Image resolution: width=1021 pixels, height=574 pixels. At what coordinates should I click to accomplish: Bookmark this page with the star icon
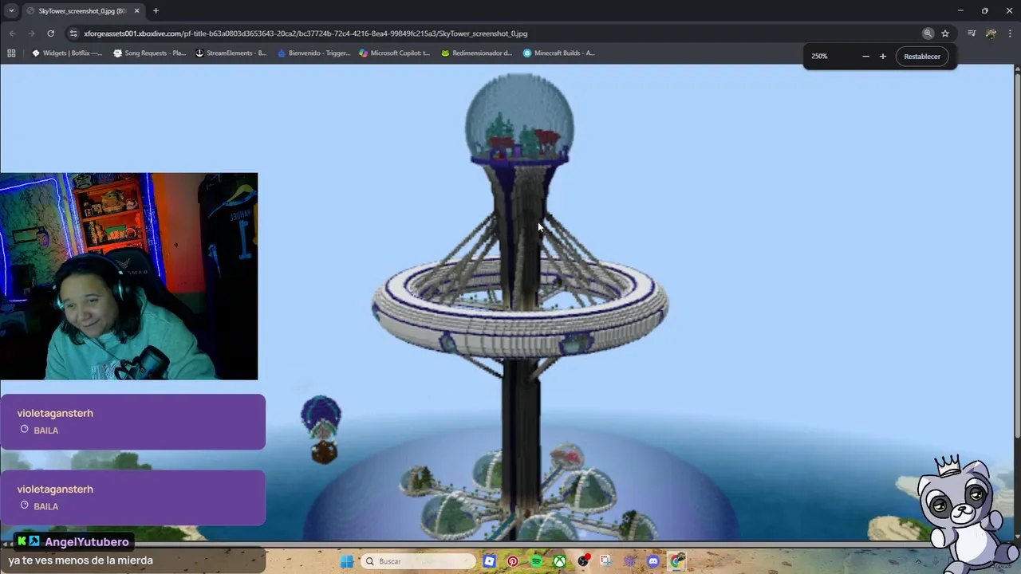point(945,33)
